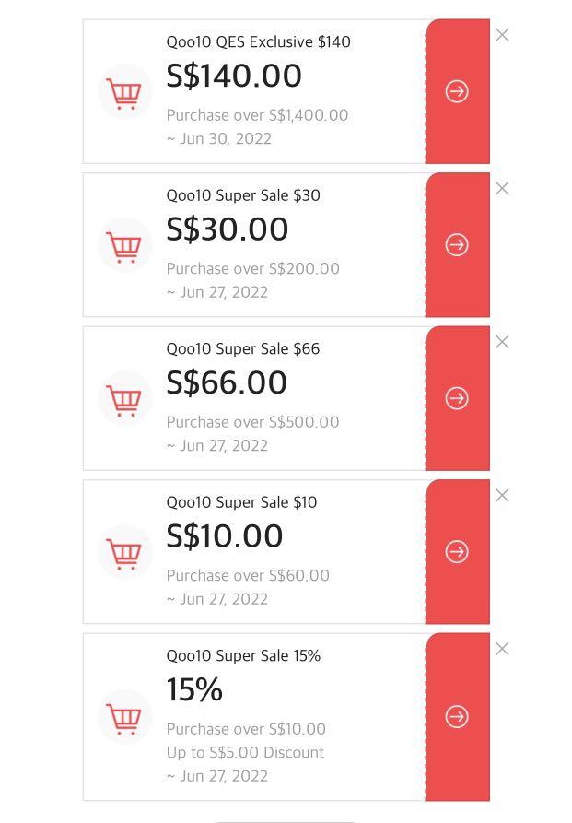Click the cart icon on Super Sale 15% coupon
The height and width of the screenshot is (823, 572).
[124, 716]
